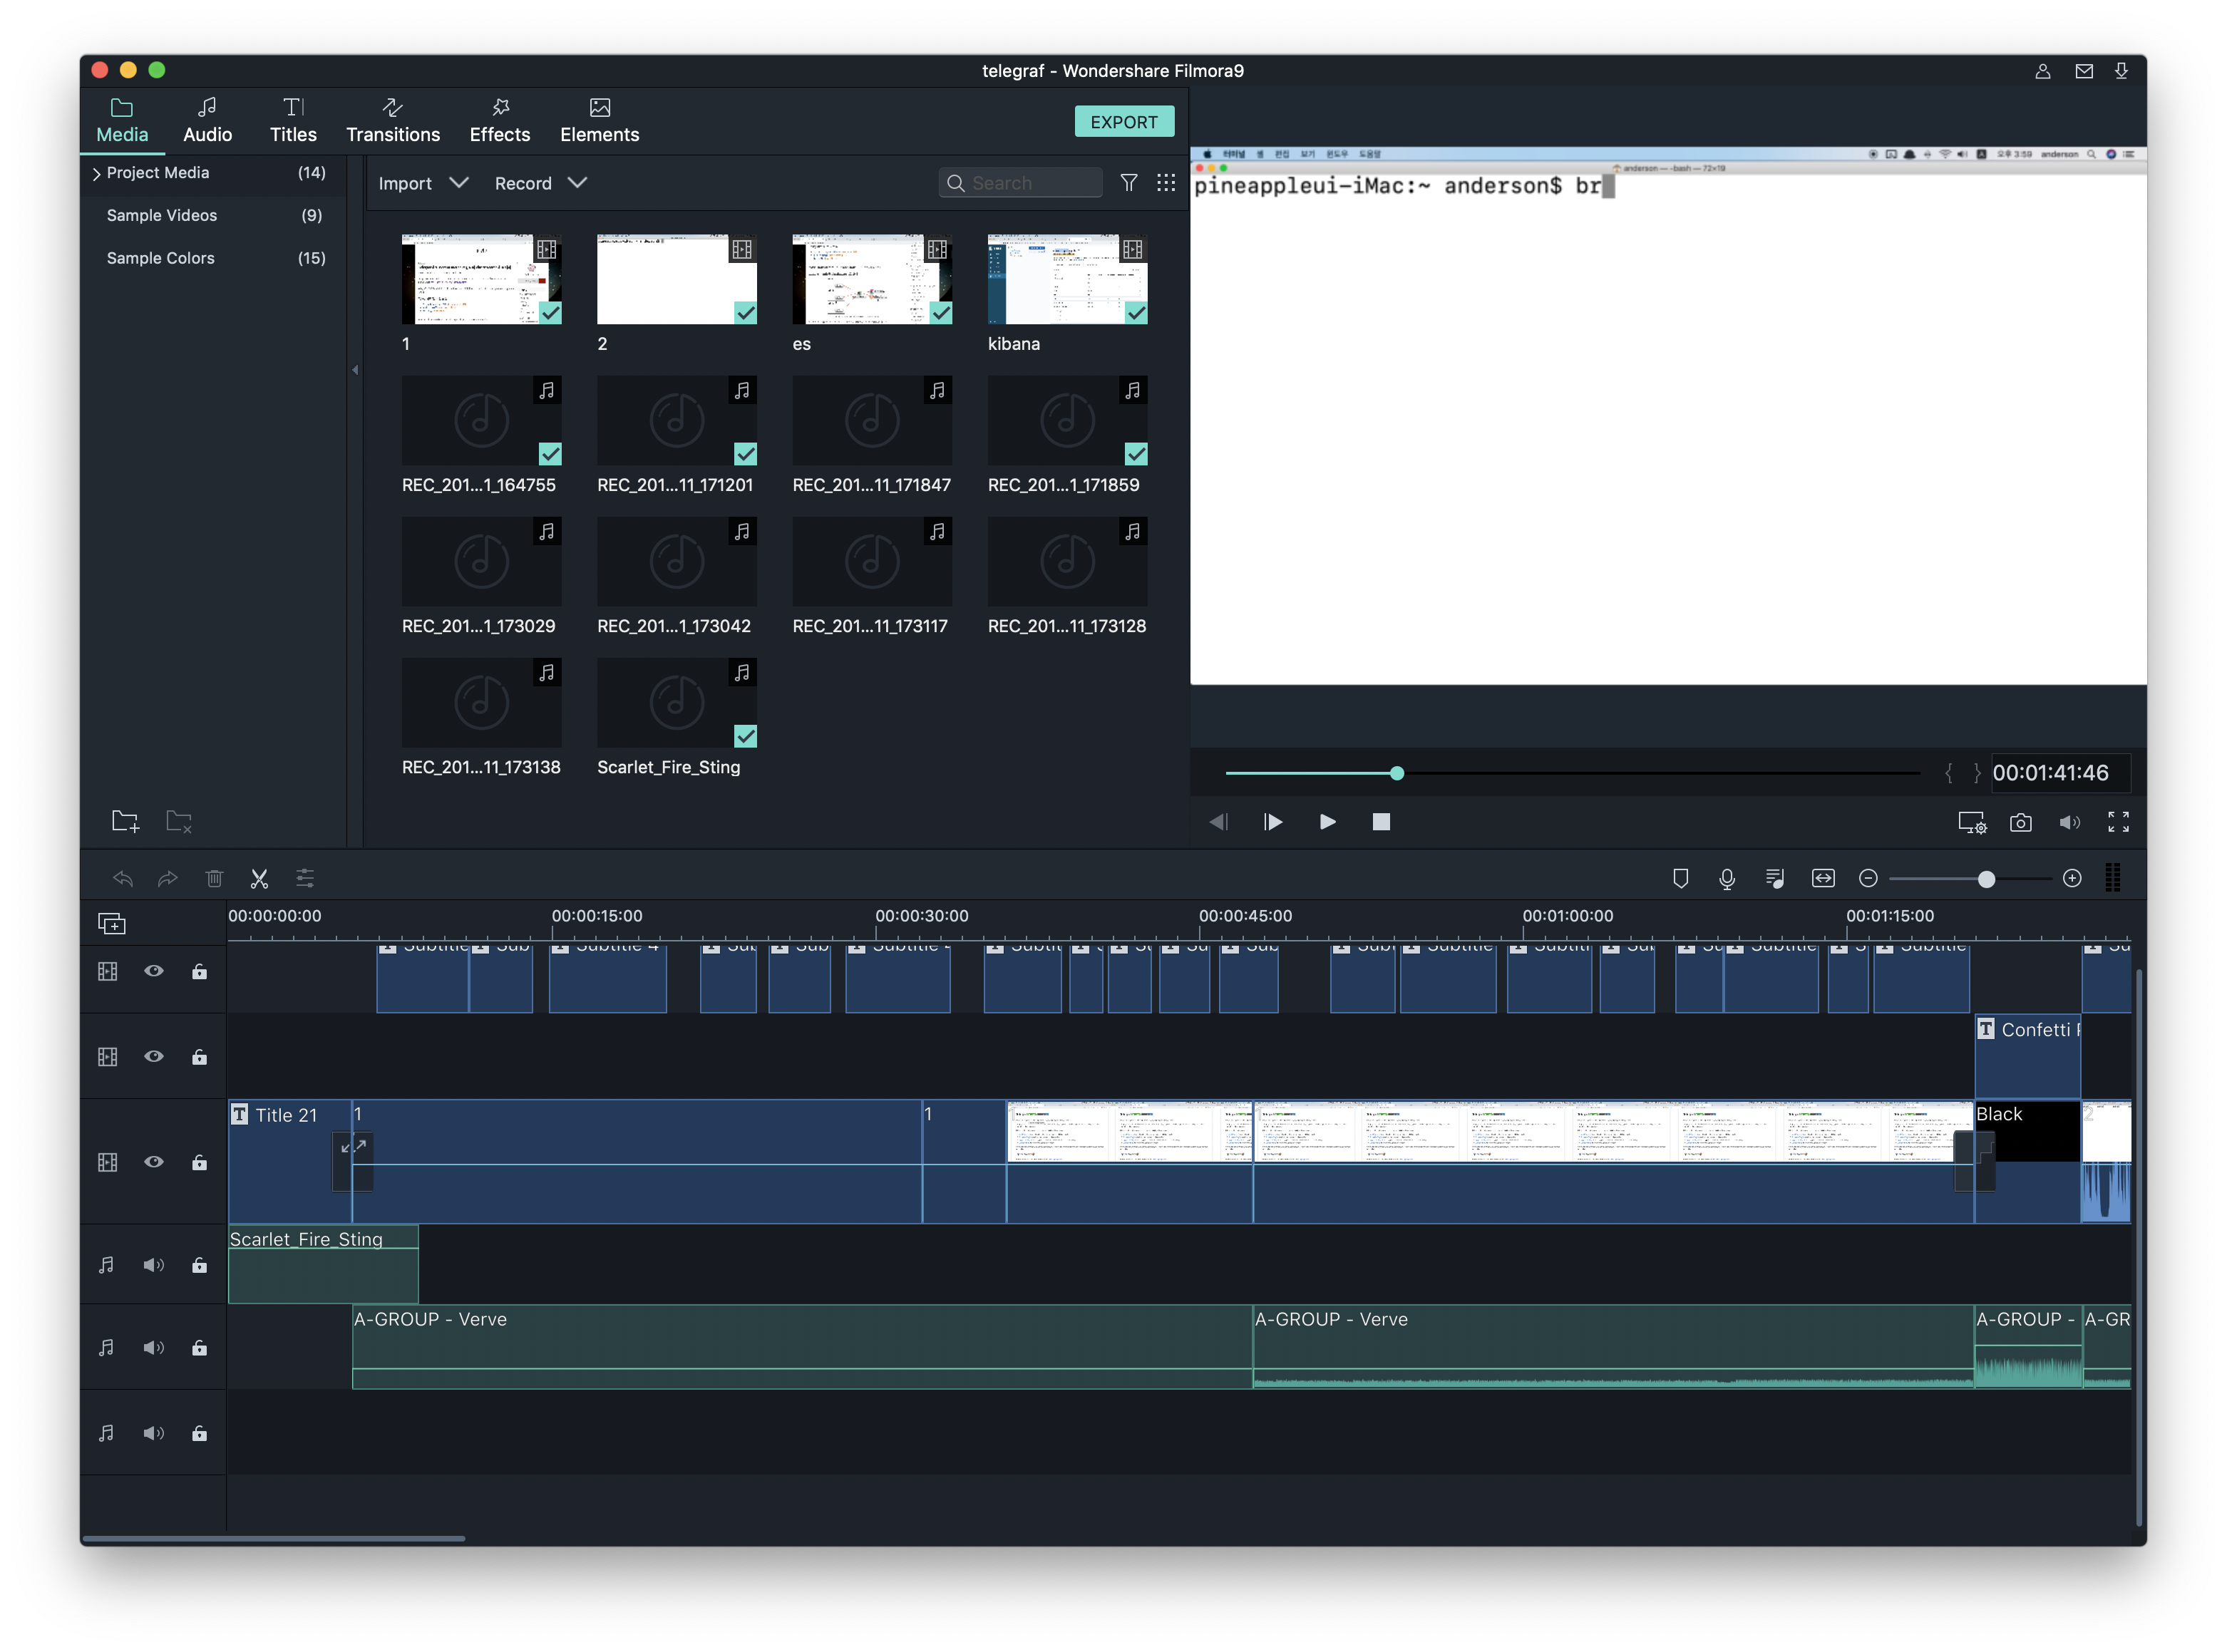The width and height of the screenshot is (2227, 1652).
Task: Lock the A-GROUP Verve audio track
Action: click(199, 1348)
